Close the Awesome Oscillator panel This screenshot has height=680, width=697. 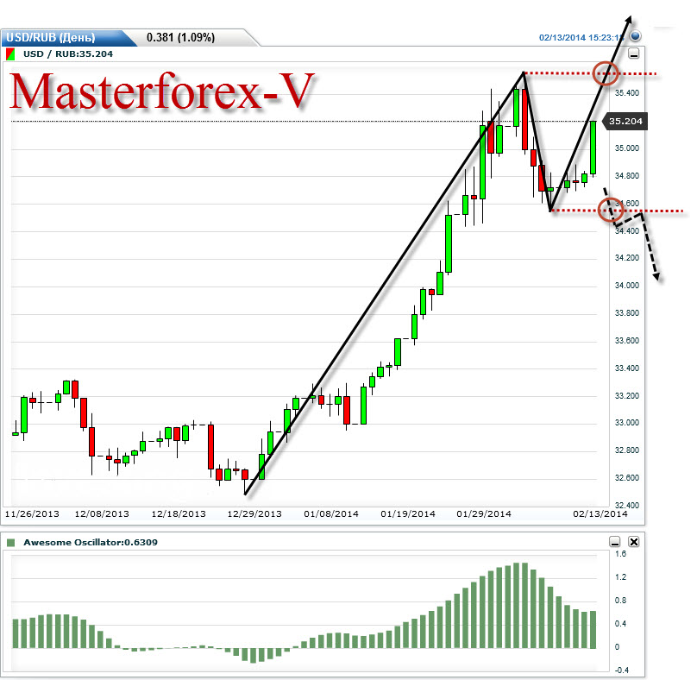[x=634, y=542]
